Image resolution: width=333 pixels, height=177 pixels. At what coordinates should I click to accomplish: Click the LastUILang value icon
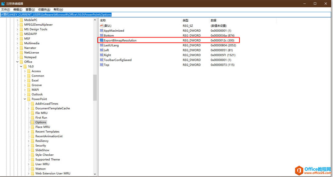pos(101,45)
